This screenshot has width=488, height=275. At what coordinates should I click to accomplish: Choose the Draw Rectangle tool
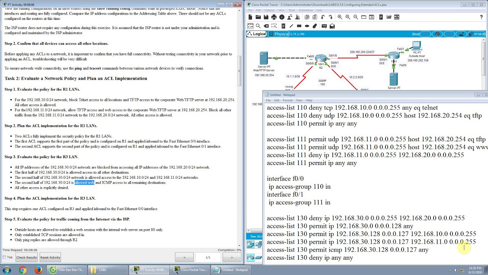click(299, 26)
